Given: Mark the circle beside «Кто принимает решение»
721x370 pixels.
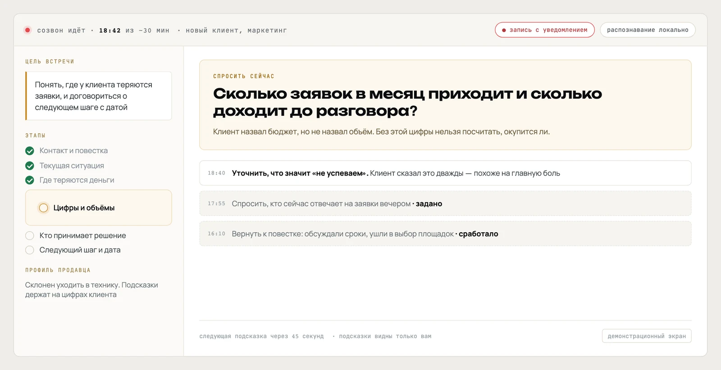Looking at the screenshot, I should pyautogui.click(x=30, y=235).
